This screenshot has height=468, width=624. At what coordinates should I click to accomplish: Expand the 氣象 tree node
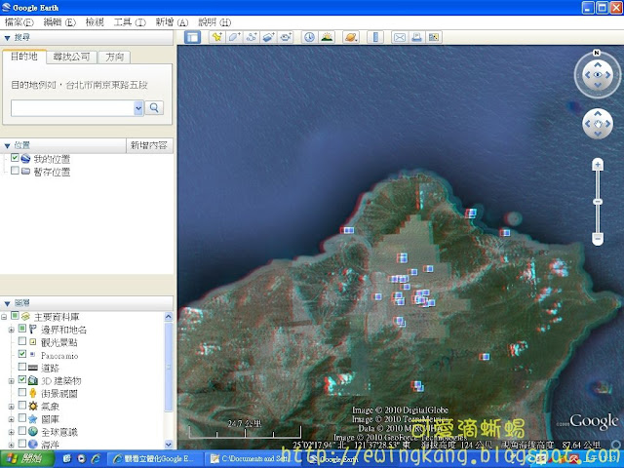[11, 407]
